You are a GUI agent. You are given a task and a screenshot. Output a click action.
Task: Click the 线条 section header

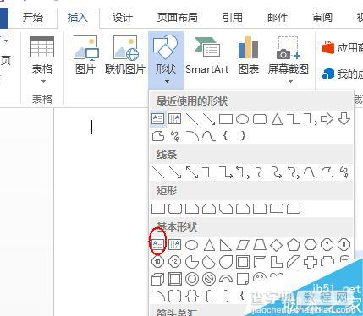(167, 155)
